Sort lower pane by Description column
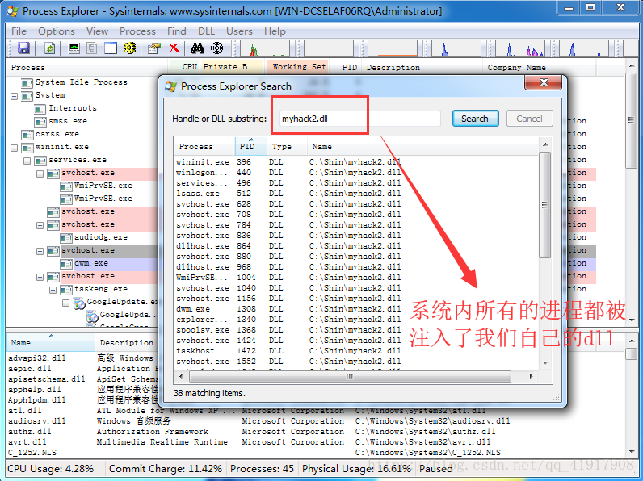The width and height of the screenshot is (643, 481). [126, 343]
